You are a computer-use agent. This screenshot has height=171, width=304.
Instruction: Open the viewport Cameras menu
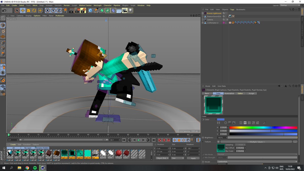[x=20, y=16]
